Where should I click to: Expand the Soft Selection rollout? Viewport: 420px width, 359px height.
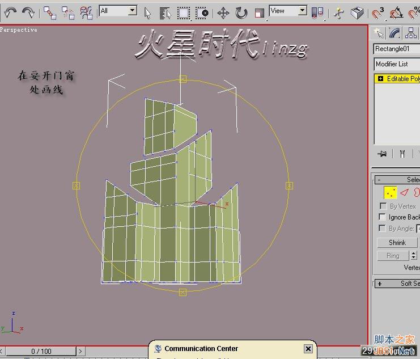[397, 284]
